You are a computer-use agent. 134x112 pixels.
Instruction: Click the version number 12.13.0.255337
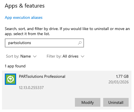31,88
